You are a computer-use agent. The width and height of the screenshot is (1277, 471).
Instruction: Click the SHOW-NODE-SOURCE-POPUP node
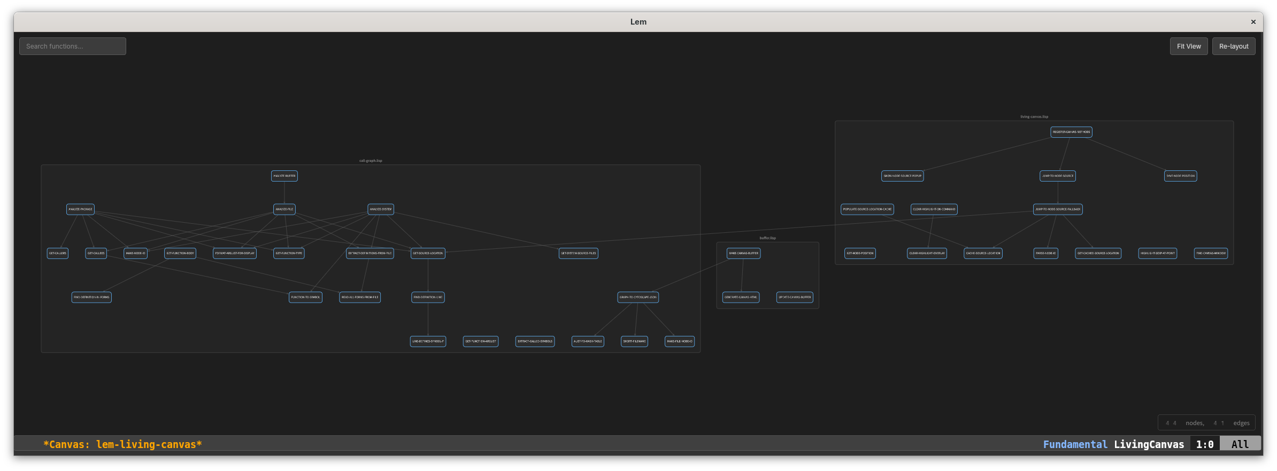(902, 176)
